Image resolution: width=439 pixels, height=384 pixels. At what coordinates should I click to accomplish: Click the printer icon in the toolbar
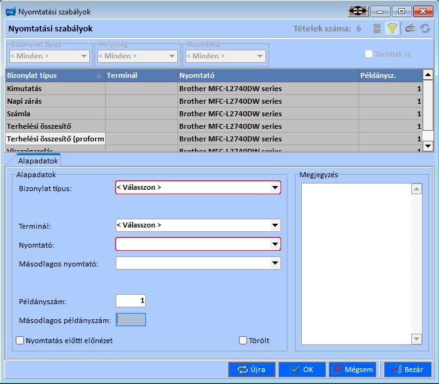coord(409,28)
